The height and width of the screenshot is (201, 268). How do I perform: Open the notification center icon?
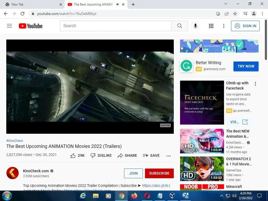click(x=259, y=196)
